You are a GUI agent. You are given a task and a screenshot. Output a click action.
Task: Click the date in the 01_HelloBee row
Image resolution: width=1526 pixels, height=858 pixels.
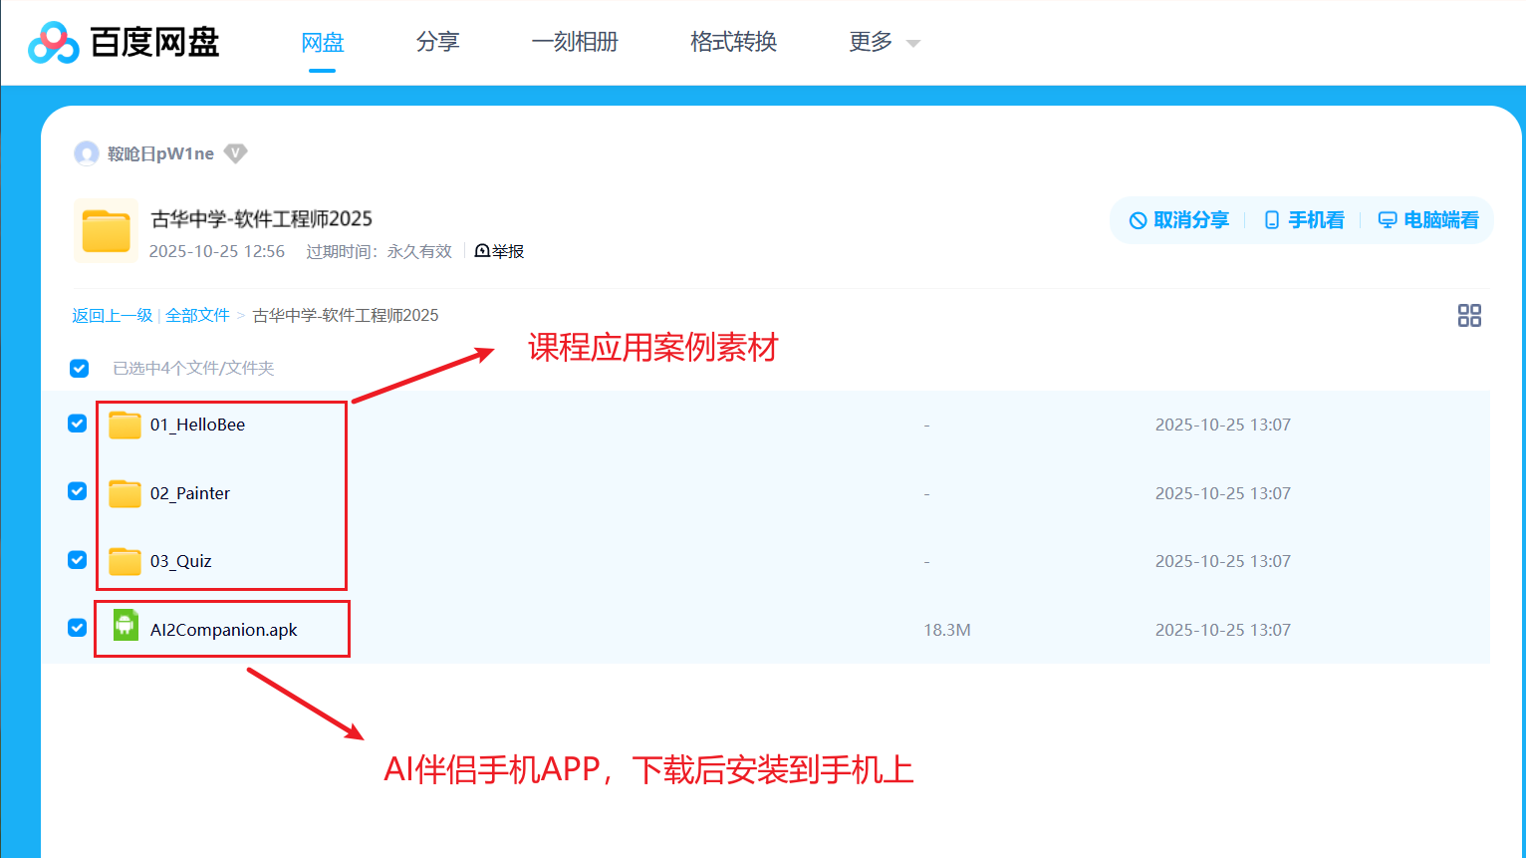coord(1223,425)
